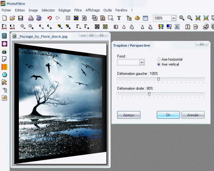The image size is (214, 171).
Task: Open the Image menu
Action: point(33,10)
